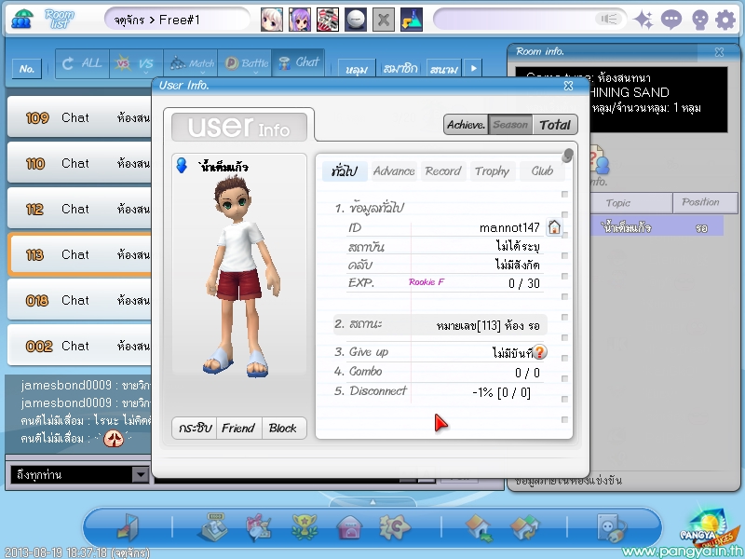Switch to the Club tab
Viewport: 745px width, 559px height.
coord(542,171)
